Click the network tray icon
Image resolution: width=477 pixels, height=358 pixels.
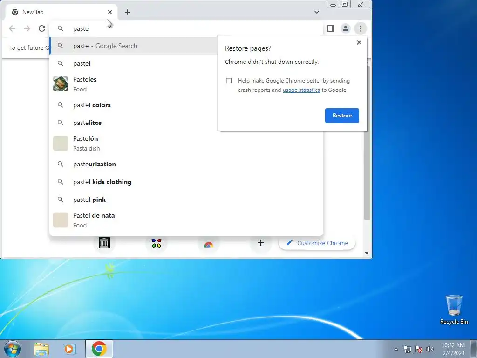tap(407, 349)
